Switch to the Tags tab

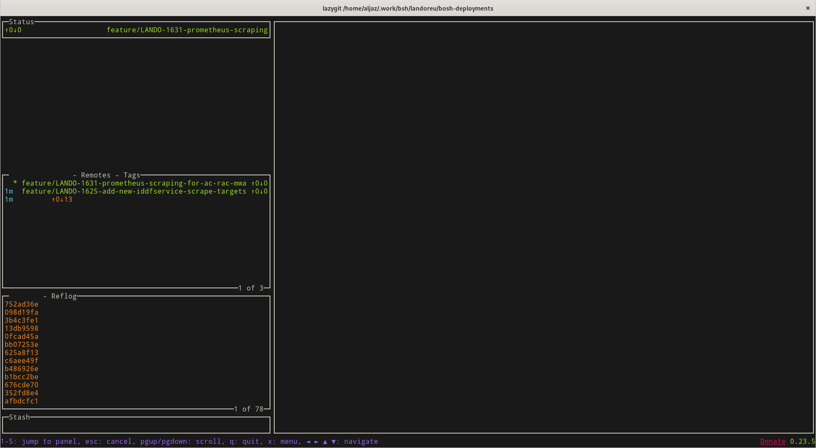pos(132,175)
